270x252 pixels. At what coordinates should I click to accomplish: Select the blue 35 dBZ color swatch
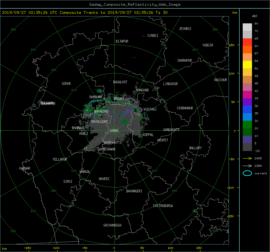[247, 109]
